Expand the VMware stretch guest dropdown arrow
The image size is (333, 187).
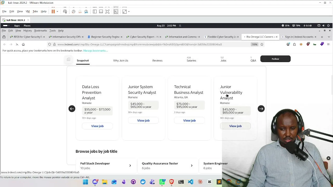click(129, 11)
